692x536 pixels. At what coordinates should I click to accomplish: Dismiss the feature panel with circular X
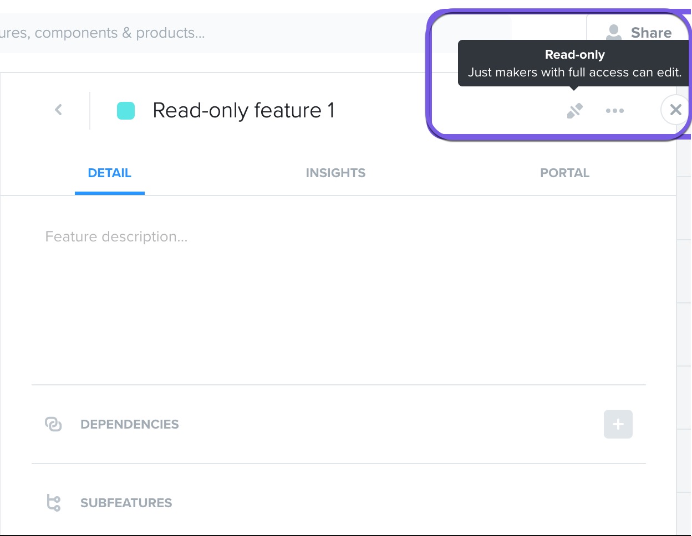[x=675, y=110]
